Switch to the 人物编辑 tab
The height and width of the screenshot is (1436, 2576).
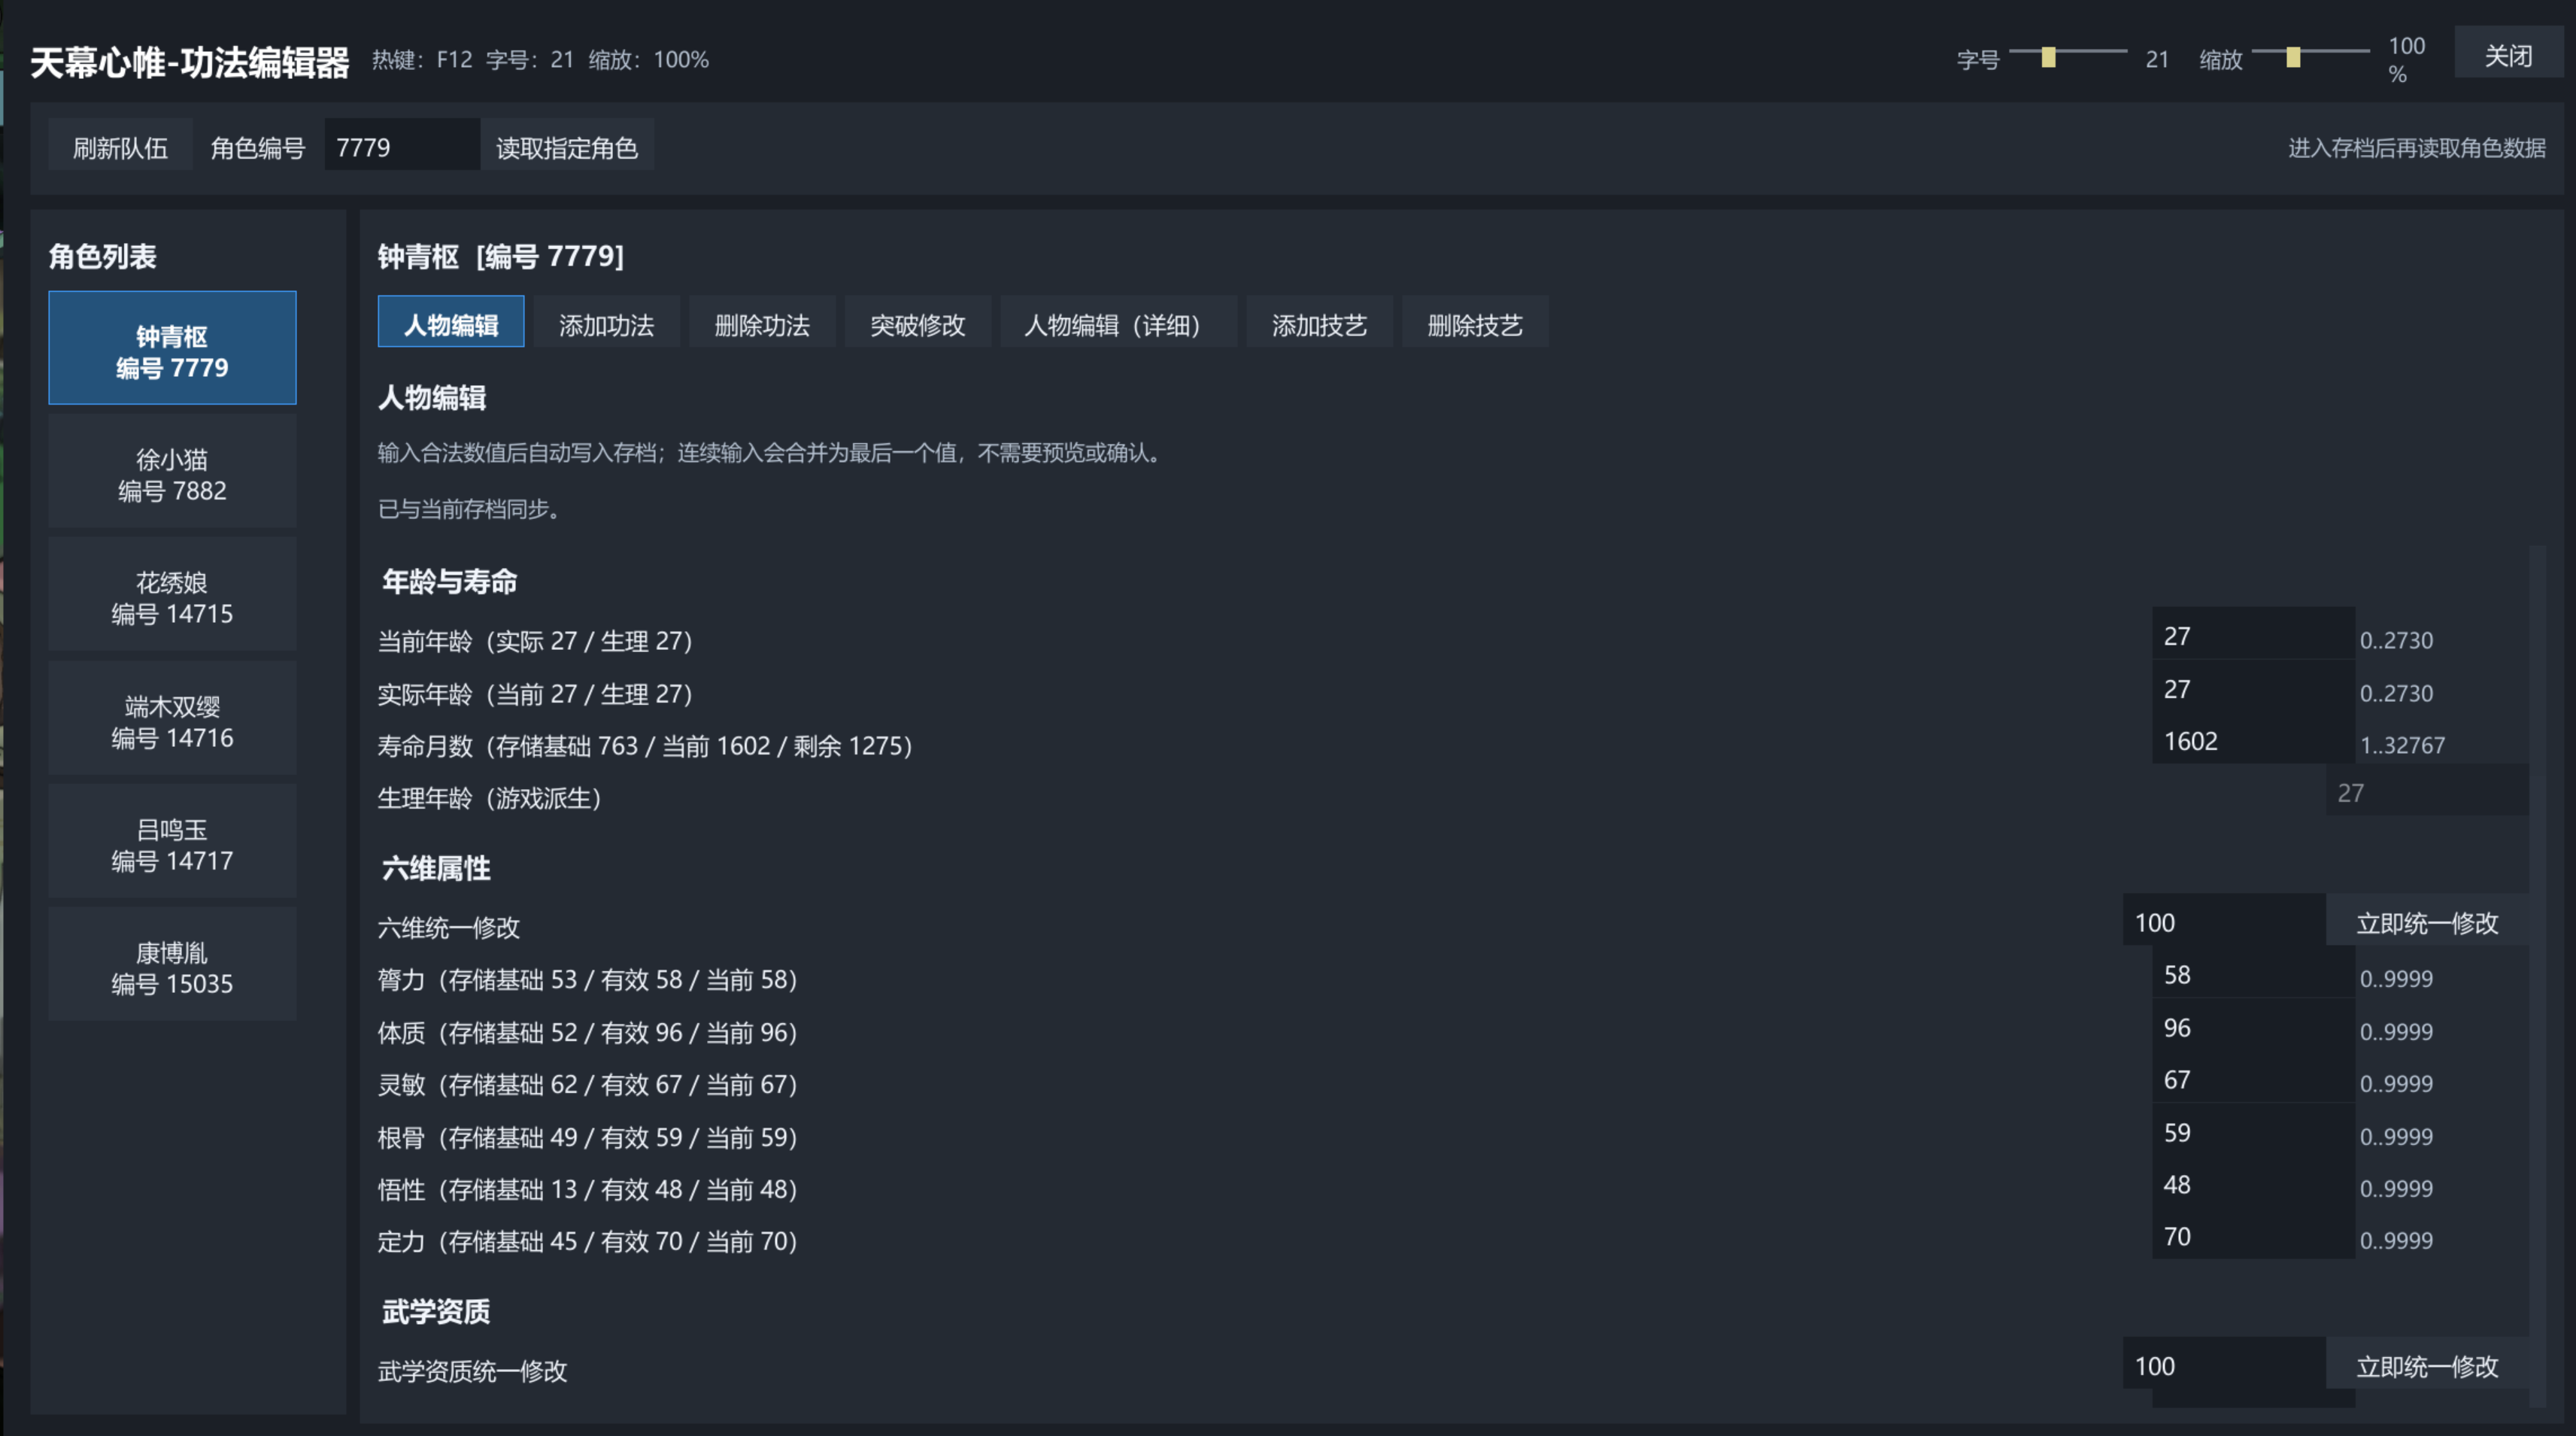coord(451,322)
